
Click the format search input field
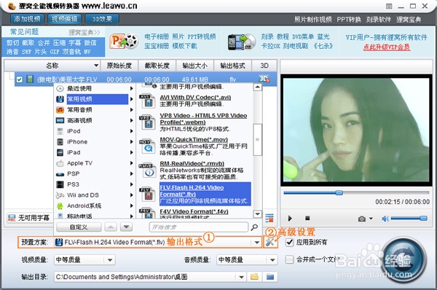(x=198, y=227)
